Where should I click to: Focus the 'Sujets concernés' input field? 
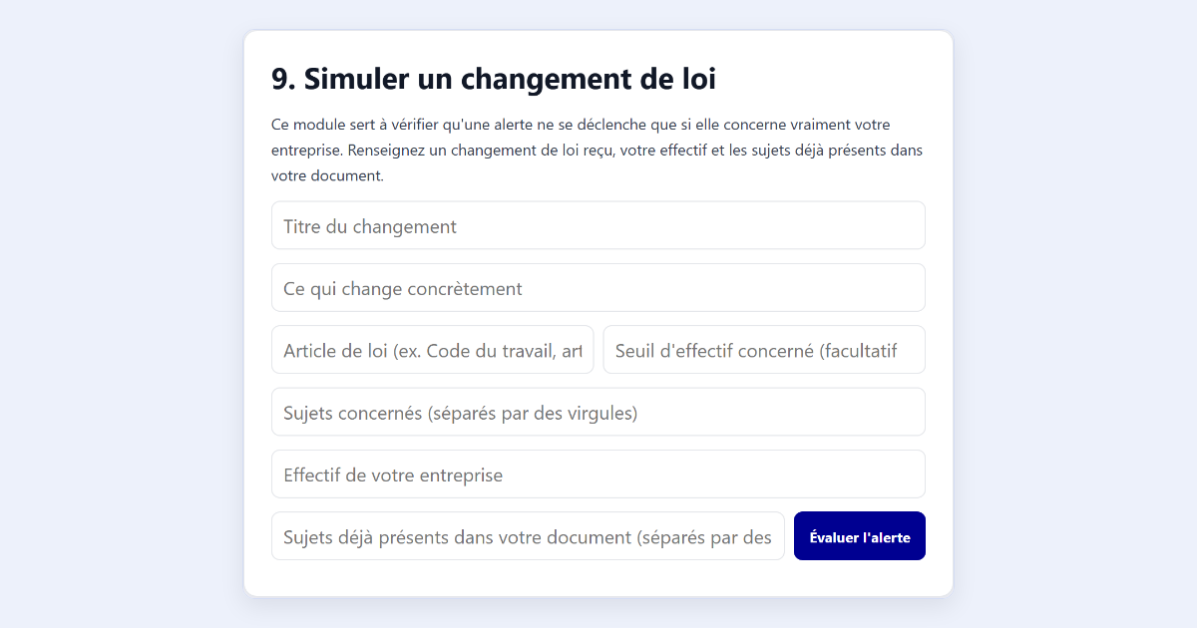point(598,412)
